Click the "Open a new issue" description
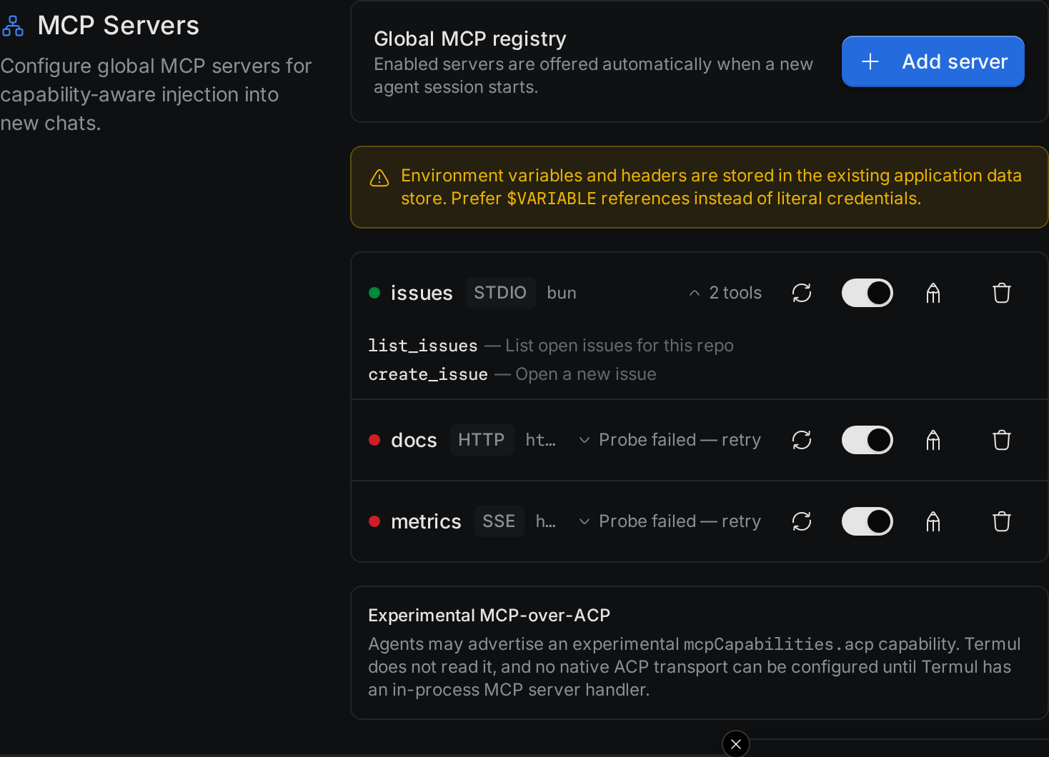Screen dimensions: 1049x757 click(x=586, y=374)
